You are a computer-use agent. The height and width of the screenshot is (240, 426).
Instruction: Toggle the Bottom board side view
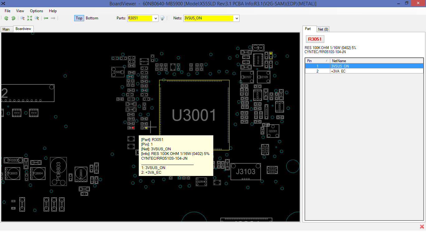pos(92,18)
